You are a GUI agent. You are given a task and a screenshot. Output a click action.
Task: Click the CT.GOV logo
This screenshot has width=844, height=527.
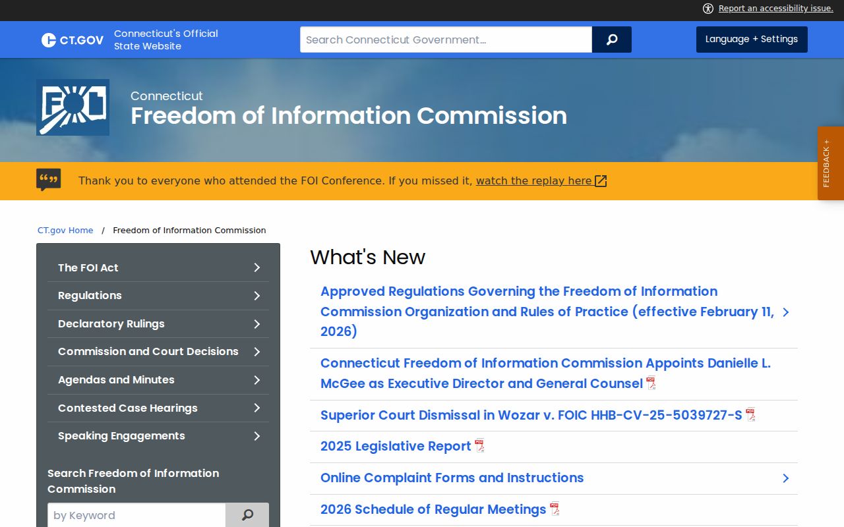coord(73,40)
